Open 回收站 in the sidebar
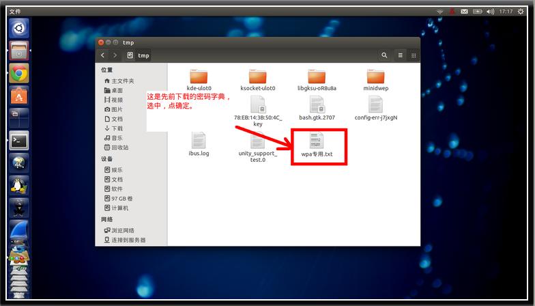The height and width of the screenshot is (306, 535). [x=119, y=148]
